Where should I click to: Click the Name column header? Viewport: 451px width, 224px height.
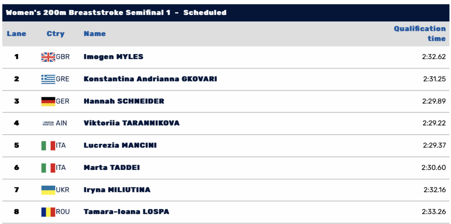[x=95, y=34]
